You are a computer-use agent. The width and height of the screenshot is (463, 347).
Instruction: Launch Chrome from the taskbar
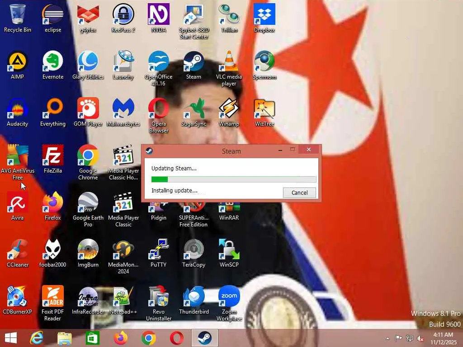[x=149, y=338]
